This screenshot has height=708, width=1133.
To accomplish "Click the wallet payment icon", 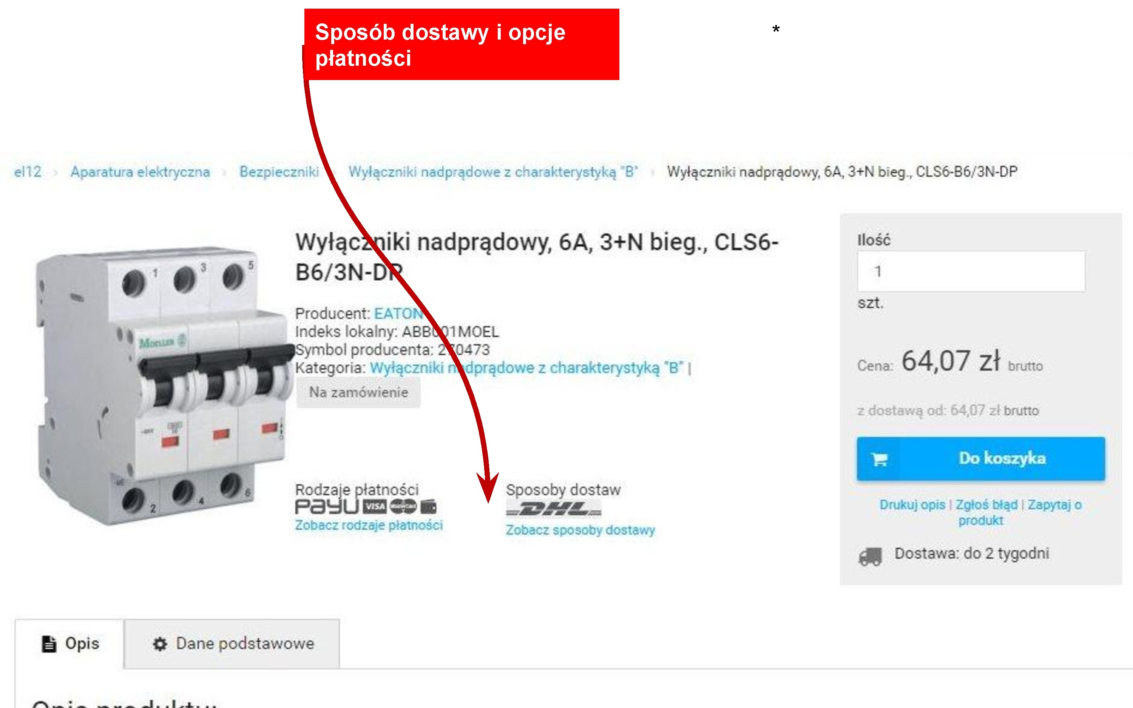I will (428, 507).
